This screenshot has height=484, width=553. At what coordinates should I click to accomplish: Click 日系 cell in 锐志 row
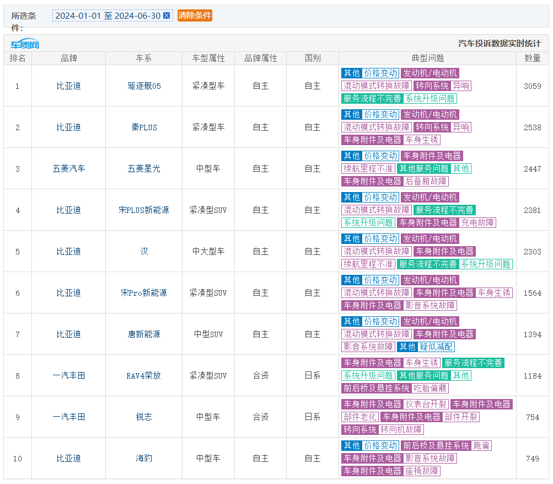pos(313,417)
